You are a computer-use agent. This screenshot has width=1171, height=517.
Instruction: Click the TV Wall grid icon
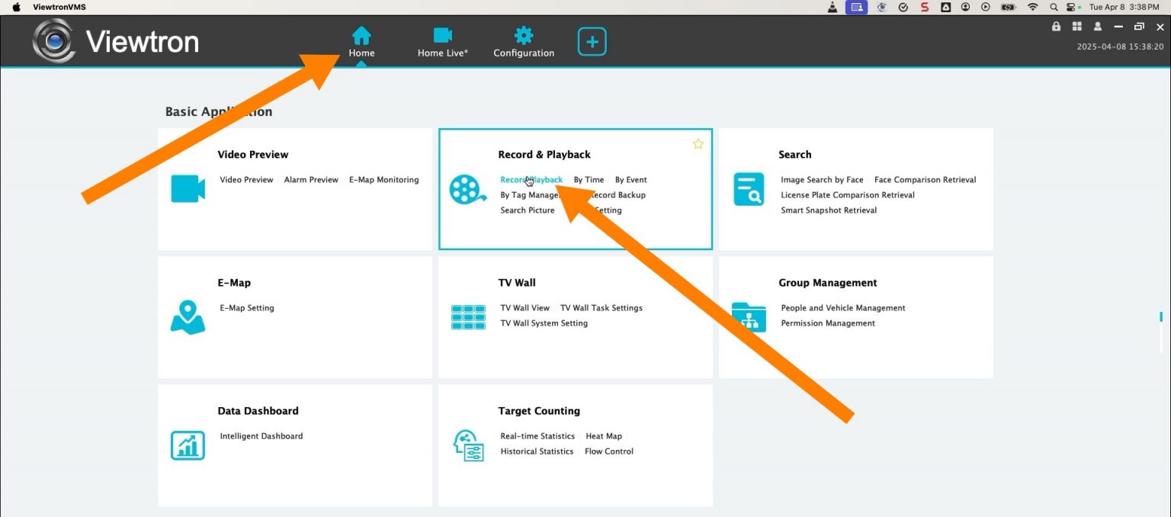click(x=468, y=317)
